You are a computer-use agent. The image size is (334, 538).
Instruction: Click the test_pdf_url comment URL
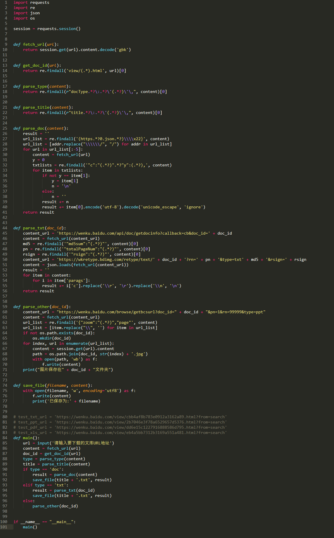[x=141, y=427]
